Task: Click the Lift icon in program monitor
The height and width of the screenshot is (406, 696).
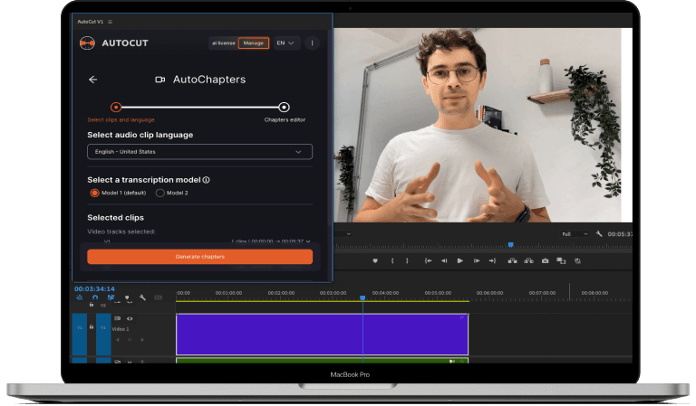Action: click(x=512, y=261)
